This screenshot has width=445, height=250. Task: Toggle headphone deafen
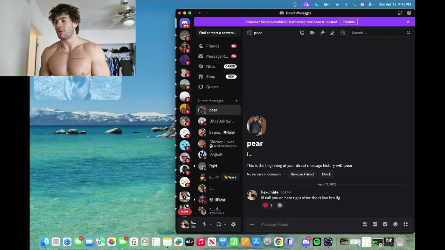click(219, 224)
